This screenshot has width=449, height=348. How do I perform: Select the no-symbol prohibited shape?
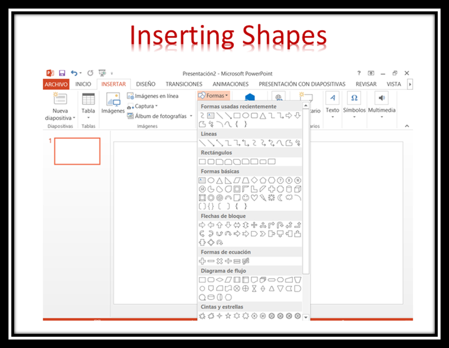coord(220,197)
